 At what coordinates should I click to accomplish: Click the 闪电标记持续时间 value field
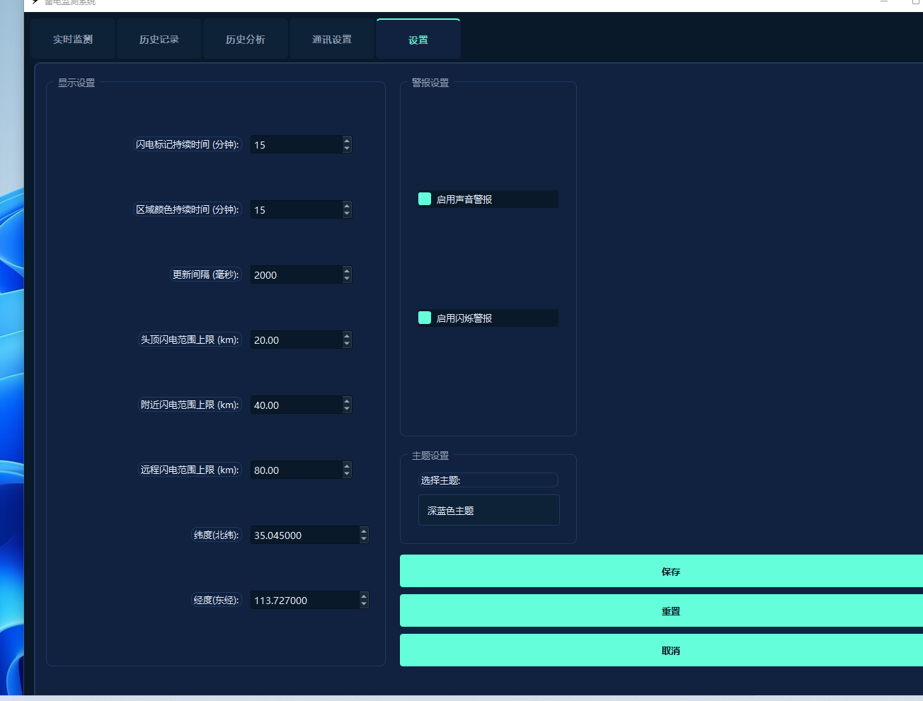click(x=296, y=144)
